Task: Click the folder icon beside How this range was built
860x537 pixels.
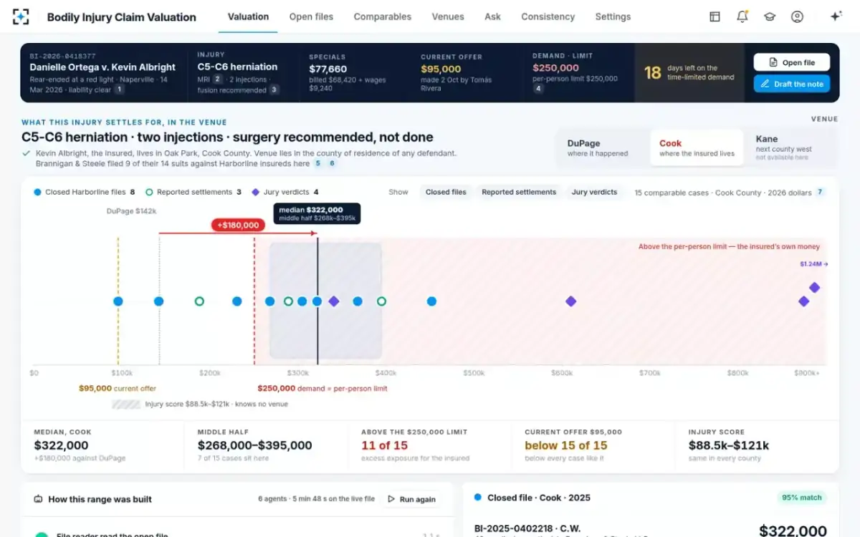Action: [38, 499]
